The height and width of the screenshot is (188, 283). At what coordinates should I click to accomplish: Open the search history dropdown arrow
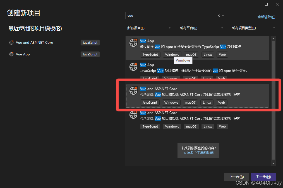tap(223, 16)
